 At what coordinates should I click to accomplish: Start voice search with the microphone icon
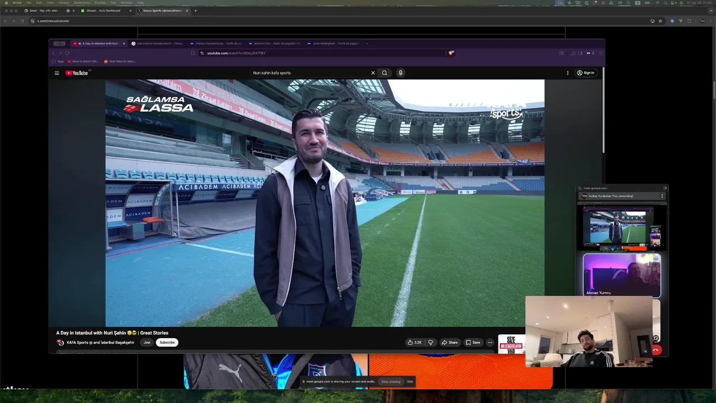coord(401,73)
